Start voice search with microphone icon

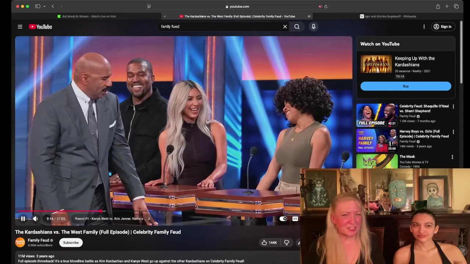pyautogui.click(x=313, y=26)
